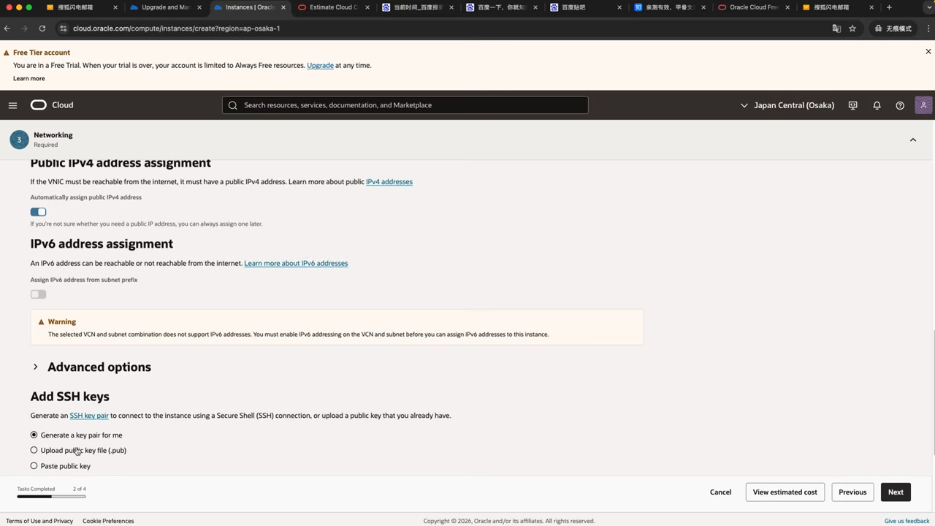The image size is (935, 526).
Task: Click the Oracle Cloud logo
Action: click(x=52, y=105)
